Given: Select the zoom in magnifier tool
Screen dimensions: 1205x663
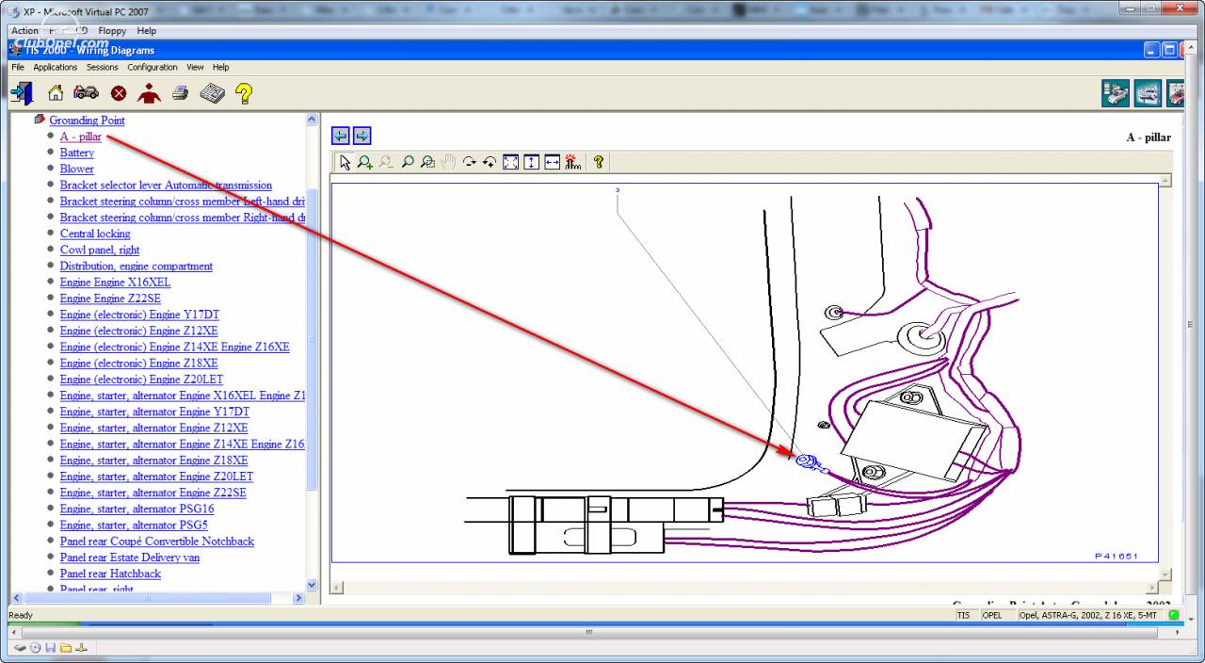Looking at the screenshot, I should pos(365,162).
